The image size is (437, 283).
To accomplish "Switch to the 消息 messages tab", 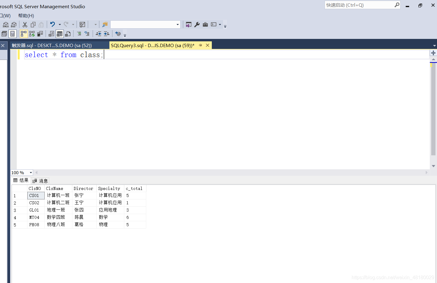I will (x=40, y=181).
